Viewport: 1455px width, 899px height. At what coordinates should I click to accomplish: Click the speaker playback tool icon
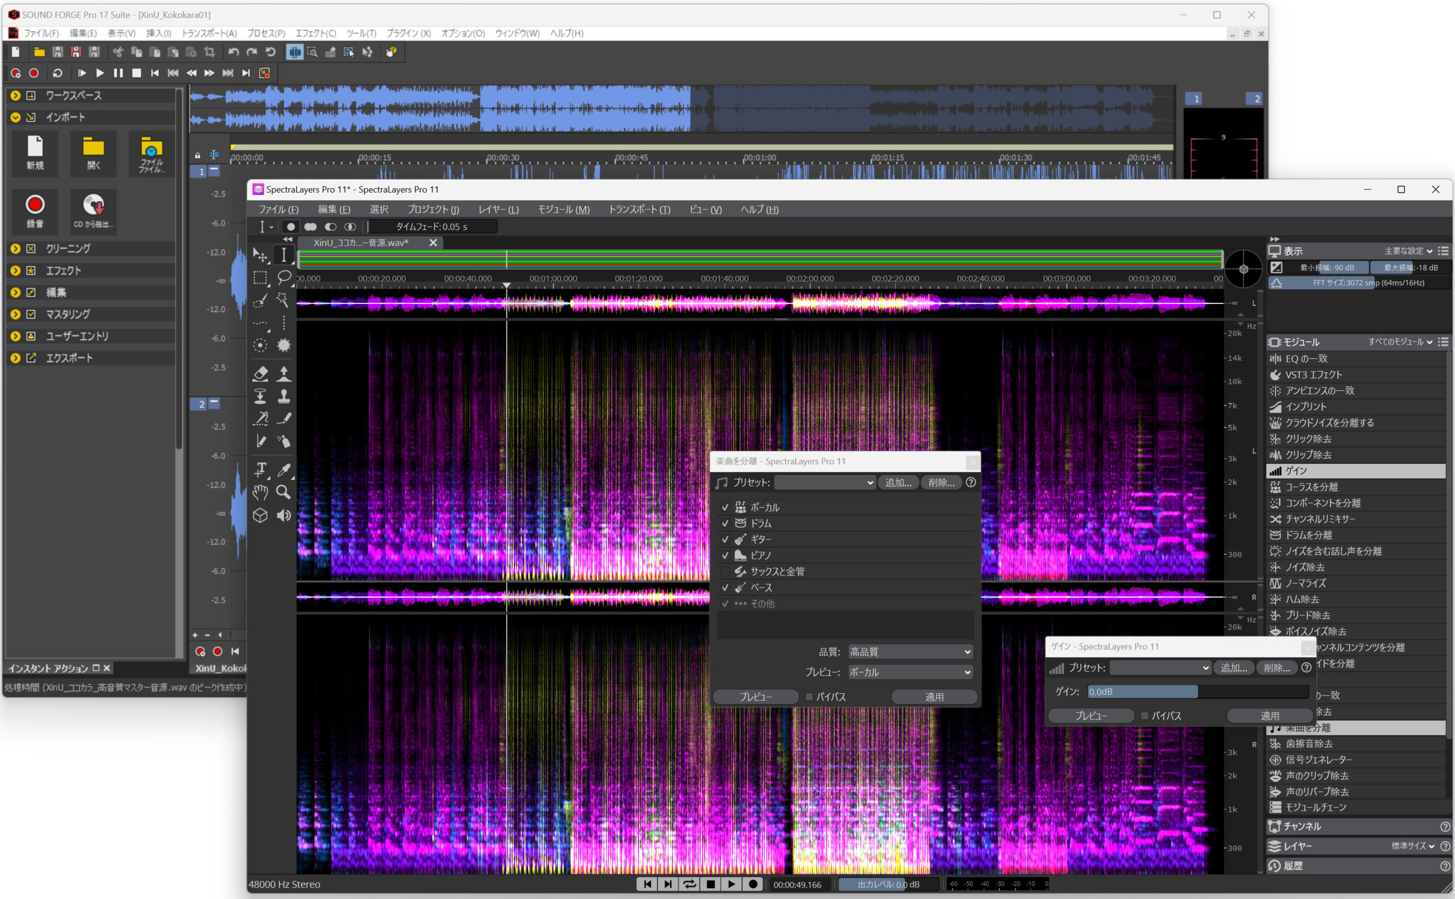click(284, 515)
